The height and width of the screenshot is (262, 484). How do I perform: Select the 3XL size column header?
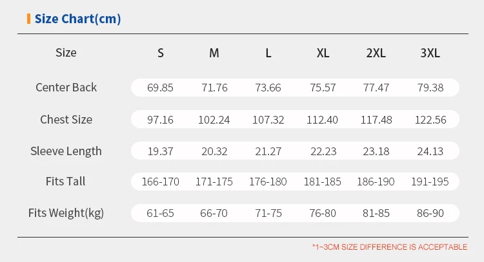pos(430,53)
